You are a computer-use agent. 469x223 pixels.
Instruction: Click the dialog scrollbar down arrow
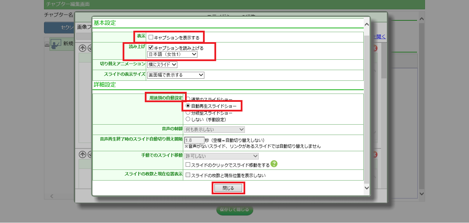pos(367,187)
